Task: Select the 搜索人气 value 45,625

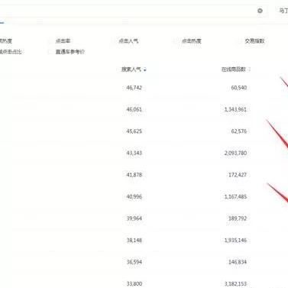Action: coord(134,131)
